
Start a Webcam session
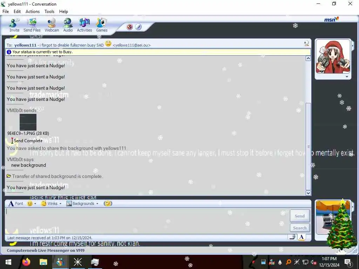tap(52, 25)
